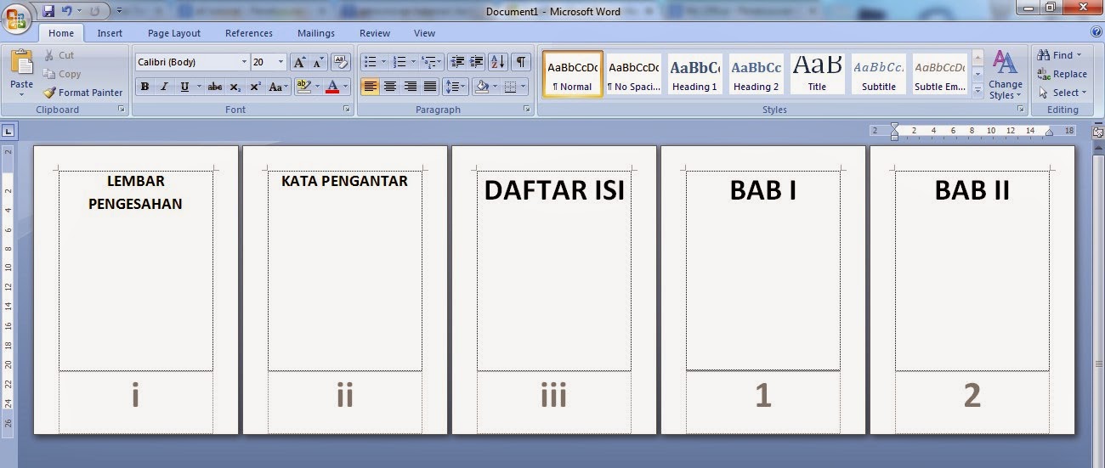Screen dimensions: 1105x468
Task: Toggle italic formatting
Action: pyautogui.click(x=164, y=87)
